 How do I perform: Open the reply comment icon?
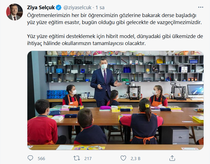(30, 158)
